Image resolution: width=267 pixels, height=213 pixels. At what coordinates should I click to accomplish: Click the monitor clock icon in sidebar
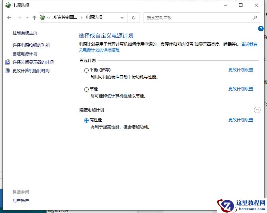(8, 62)
